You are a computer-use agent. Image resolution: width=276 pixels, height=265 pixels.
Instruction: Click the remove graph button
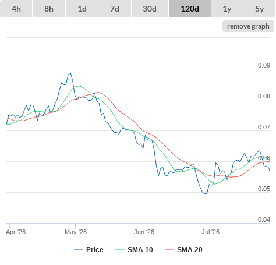pyautogui.click(x=248, y=26)
